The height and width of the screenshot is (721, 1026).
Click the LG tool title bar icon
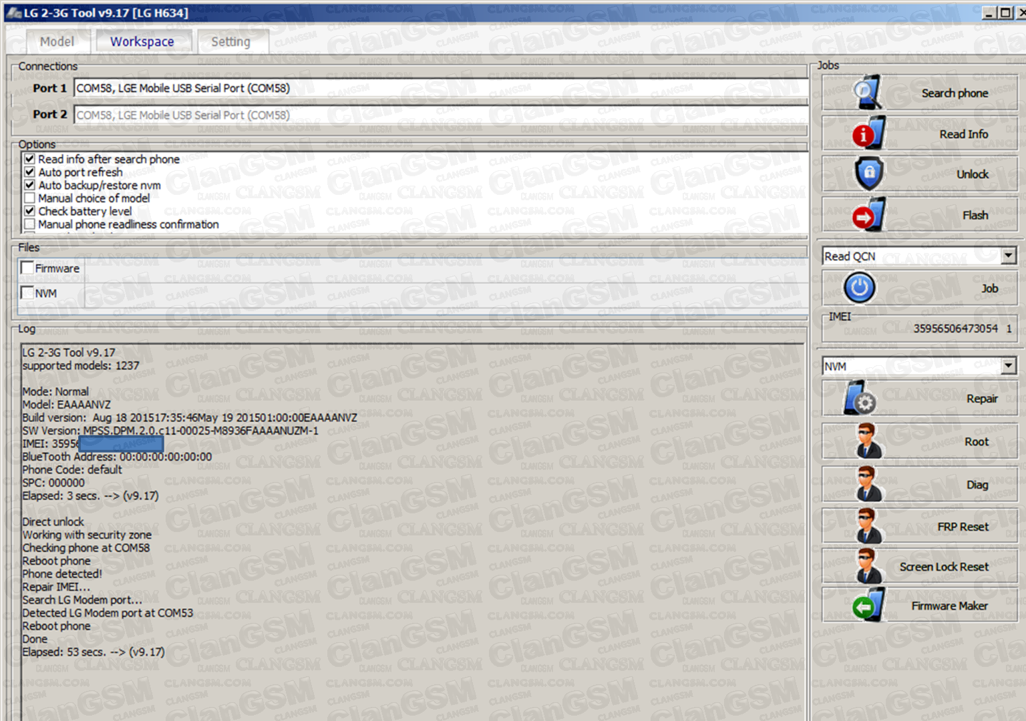click(13, 13)
